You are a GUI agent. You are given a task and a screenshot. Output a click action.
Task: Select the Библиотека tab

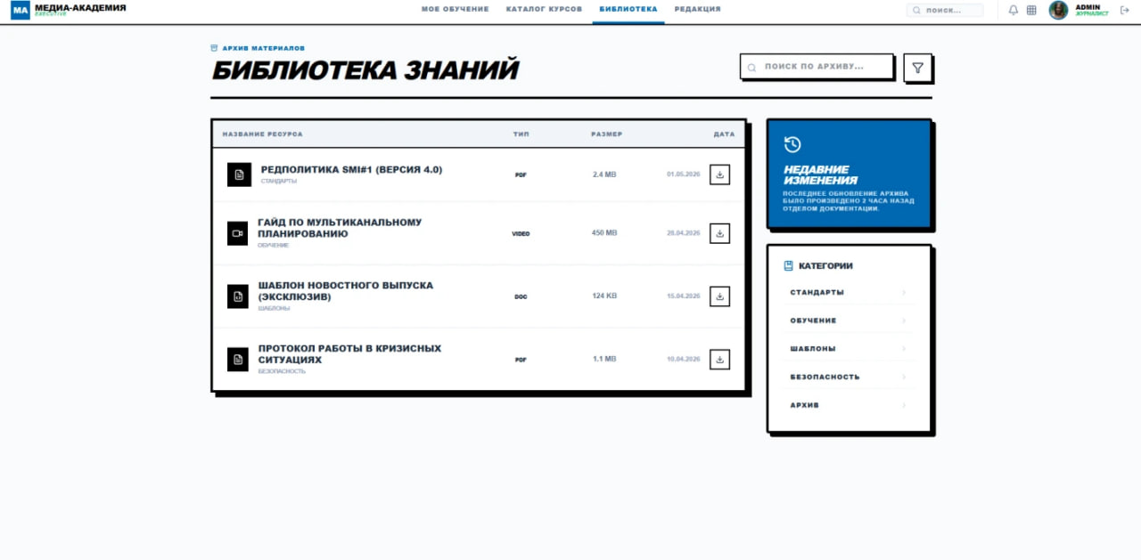click(628, 9)
